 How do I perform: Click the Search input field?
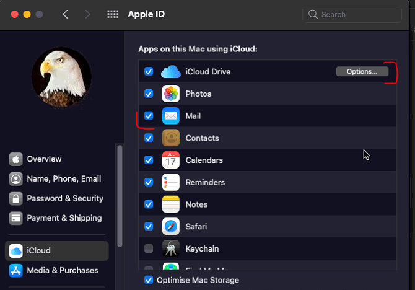tap(354, 14)
